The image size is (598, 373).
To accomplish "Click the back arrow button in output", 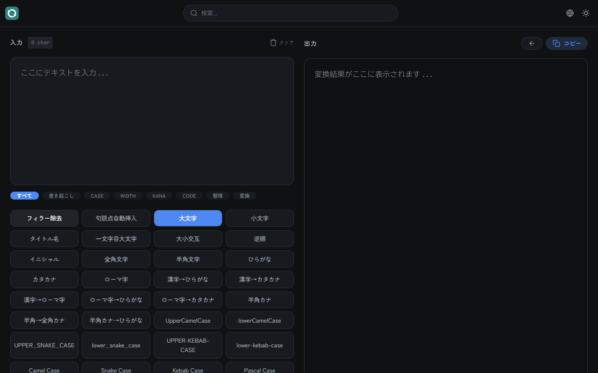I will pyautogui.click(x=532, y=43).
